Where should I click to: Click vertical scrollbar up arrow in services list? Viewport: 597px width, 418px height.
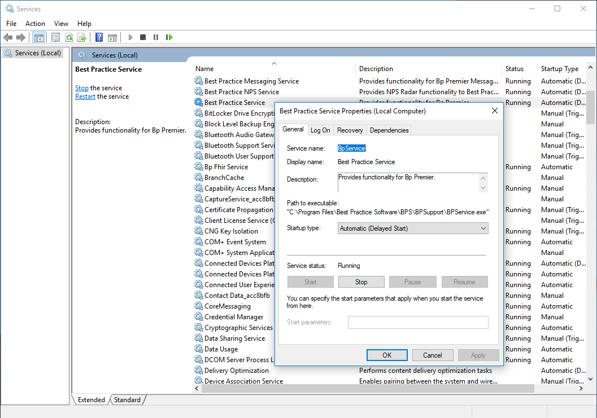pyautogui.click(x=591, y=67)
